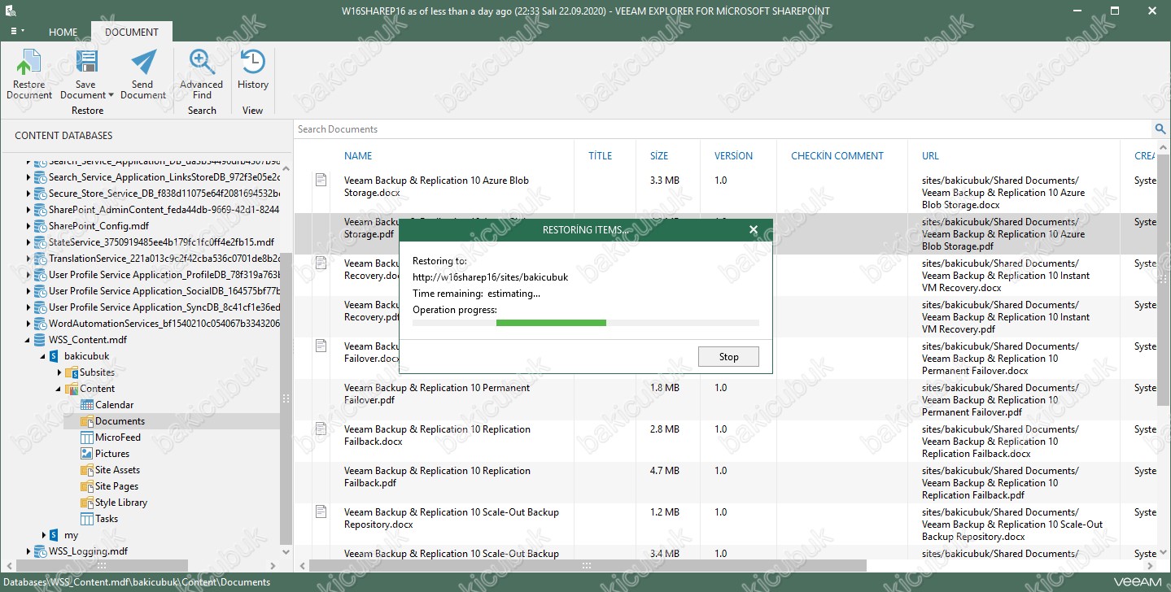The height and width of the screenshot is (592, 1171).
Task: Sort documents by the NAME column header
Action: 358,156
